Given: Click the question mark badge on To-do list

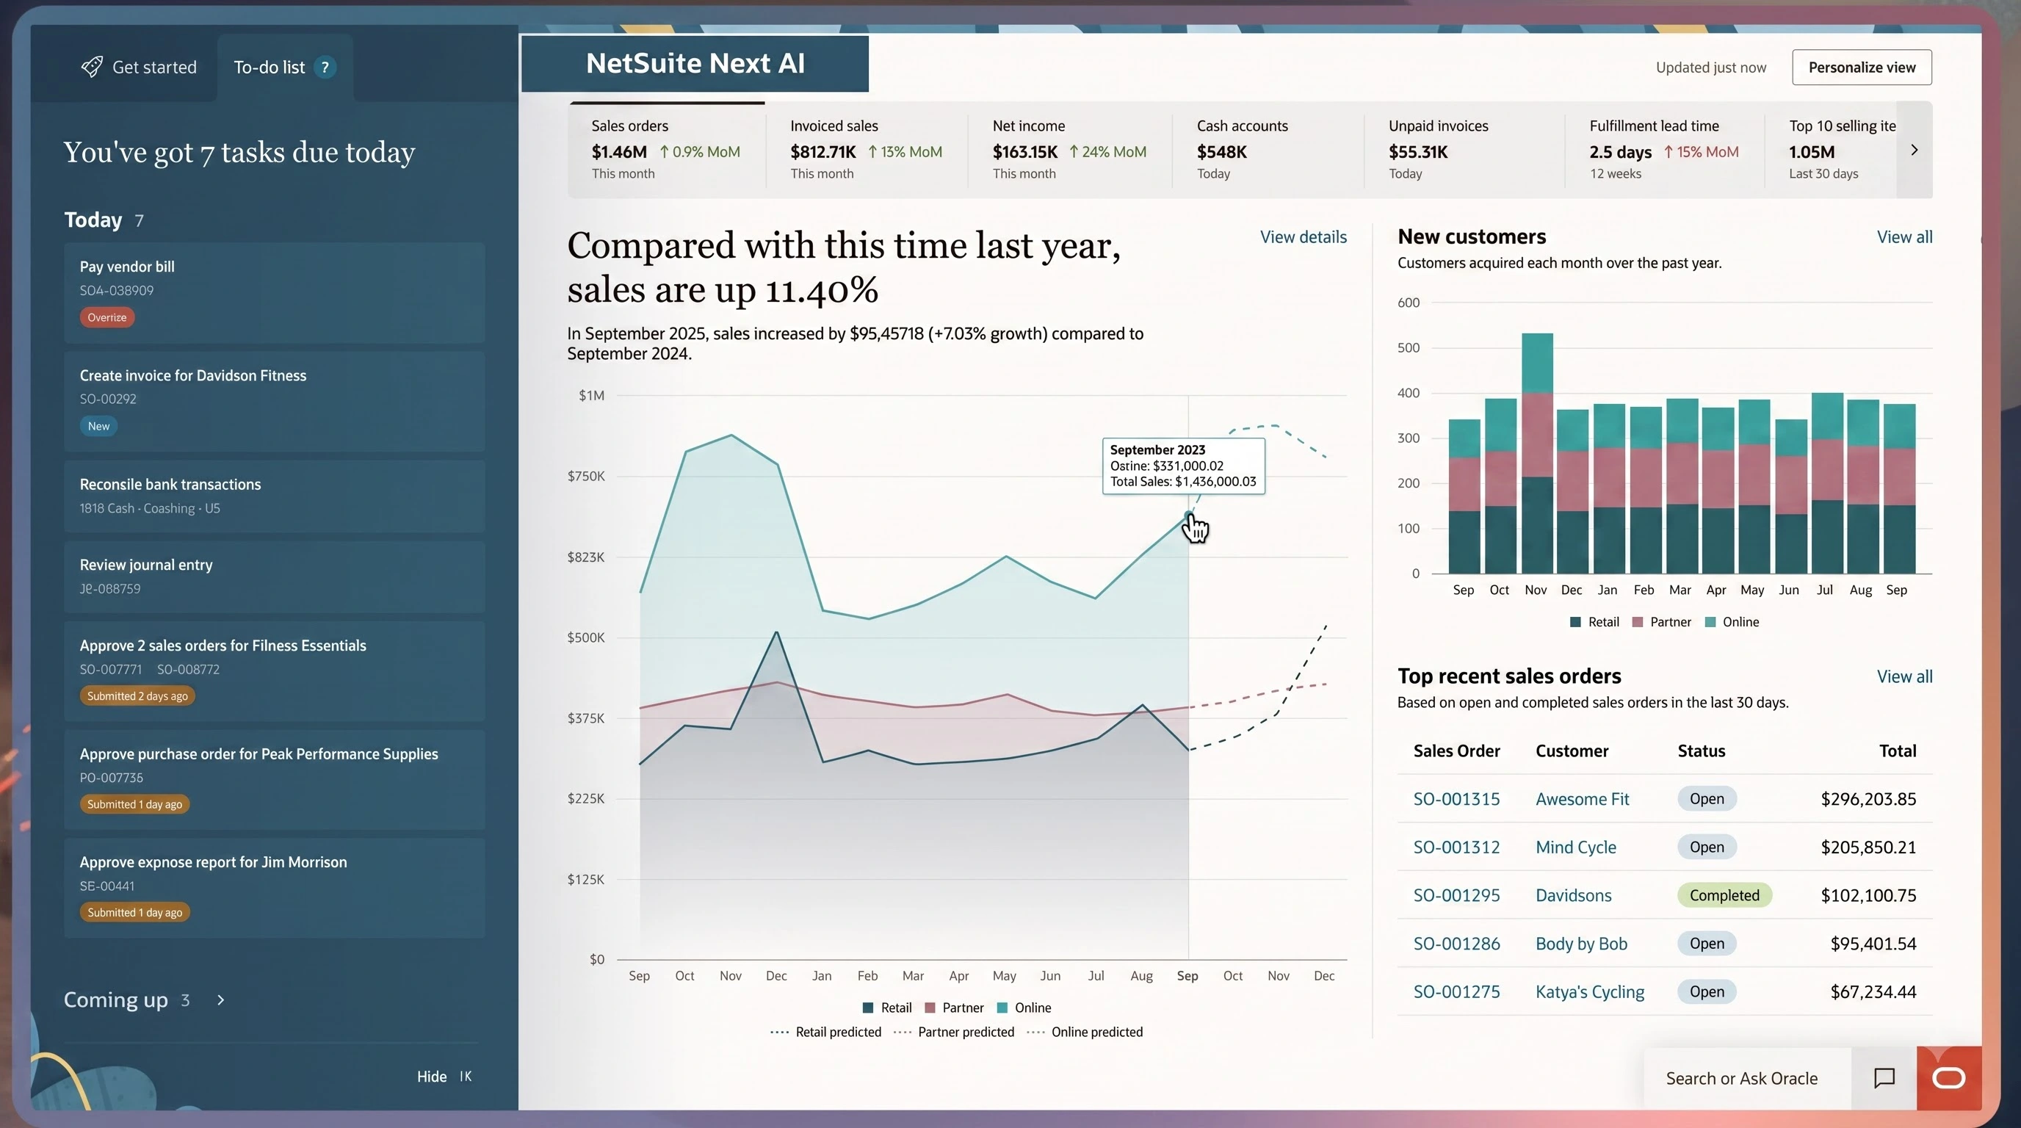Looking at the screenshot, I should pos(325,68).
